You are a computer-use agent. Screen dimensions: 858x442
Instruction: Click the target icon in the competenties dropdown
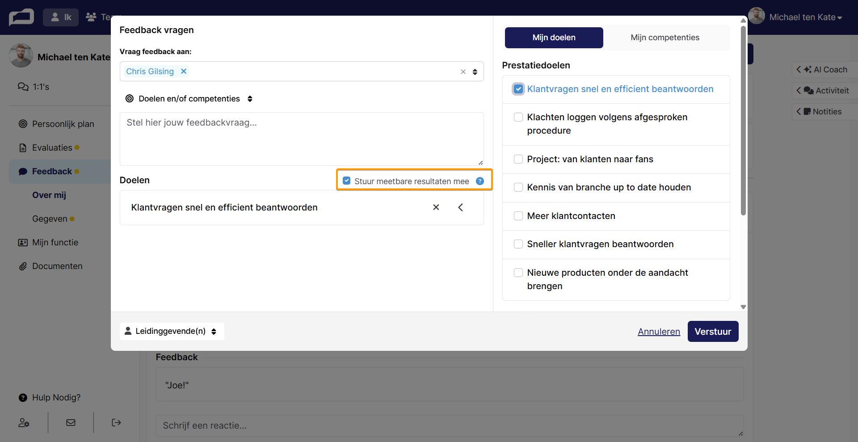[x=130, y=98]
